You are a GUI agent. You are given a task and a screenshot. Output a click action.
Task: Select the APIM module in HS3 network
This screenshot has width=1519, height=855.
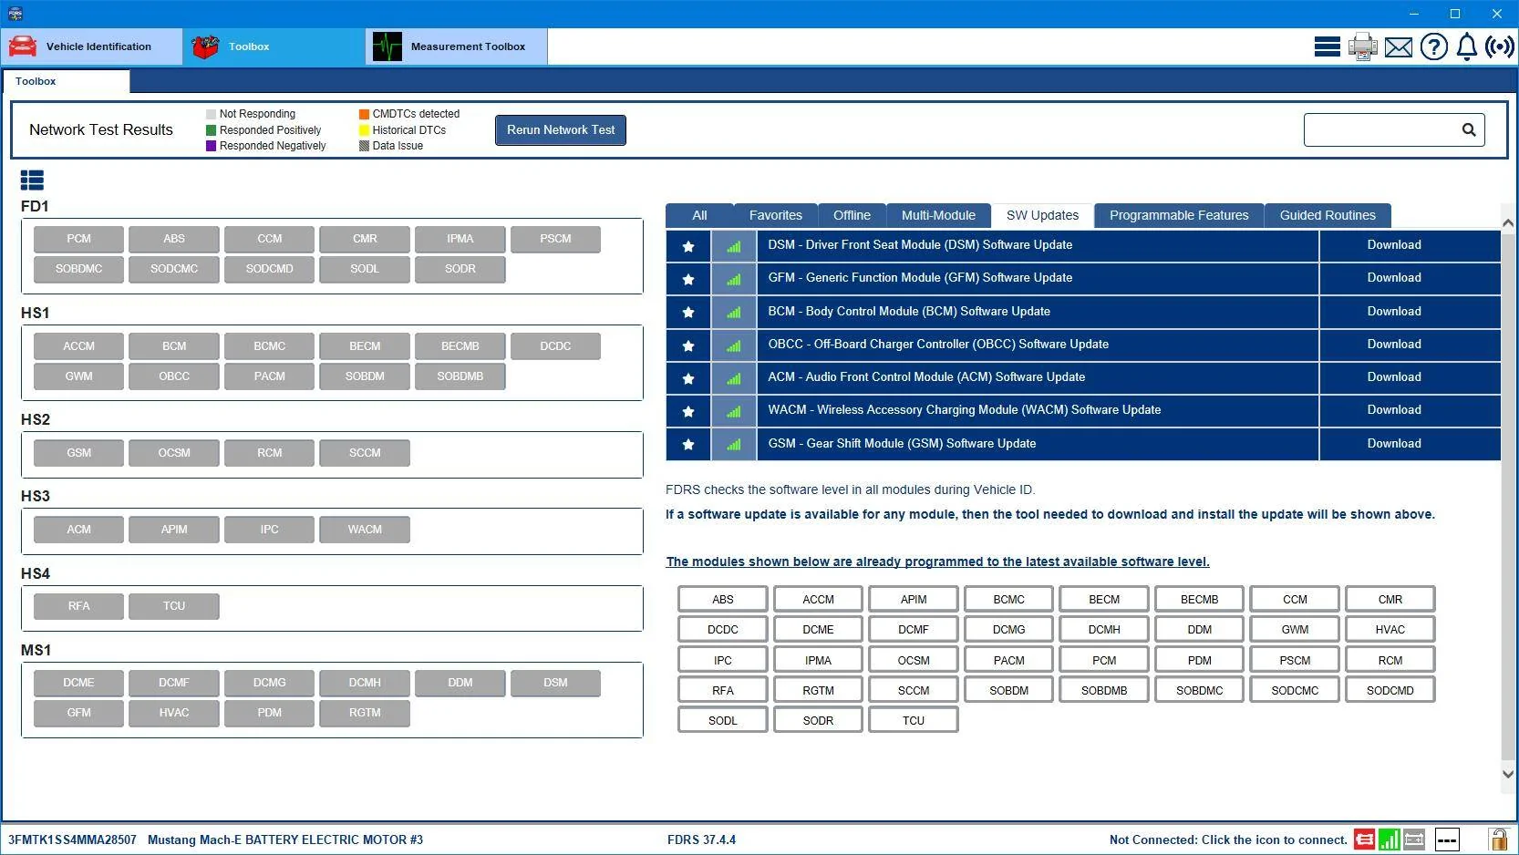(x=174, y=530)
